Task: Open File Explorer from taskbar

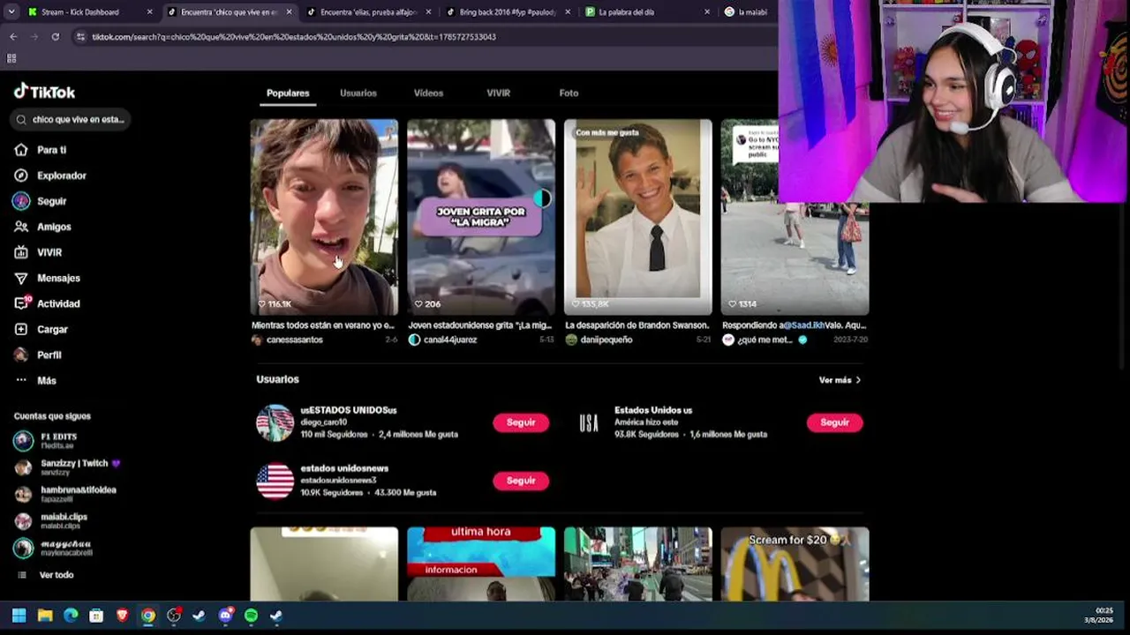Action: [45, 616]
